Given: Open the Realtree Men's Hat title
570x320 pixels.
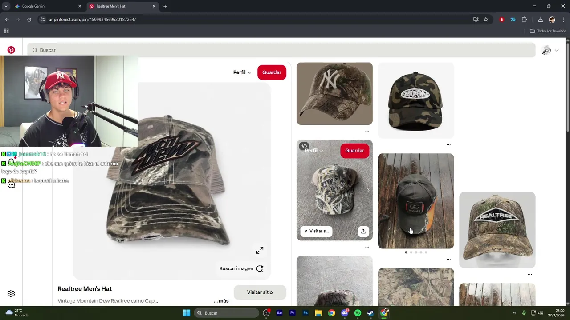Looking at the screenshot, I should [x=85, y=289].
